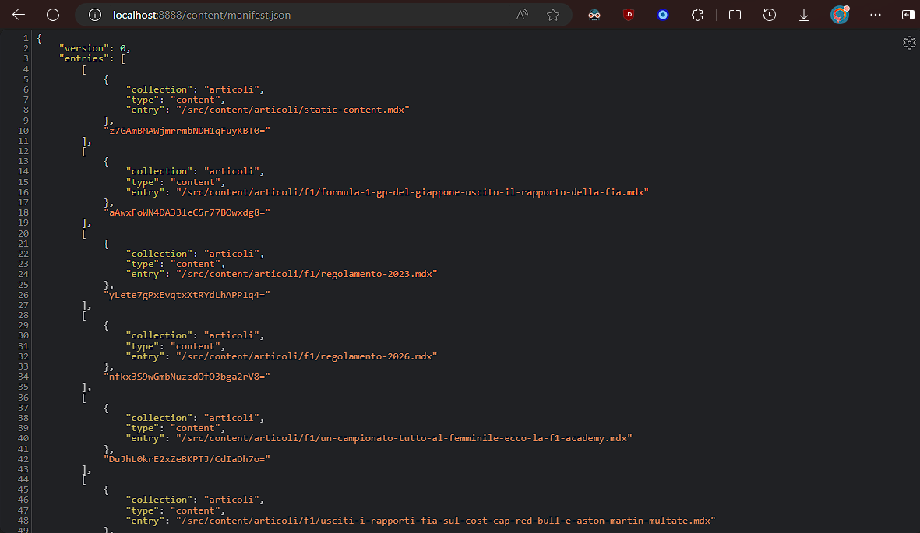Image resolution: width=920 pixels, height=533 pixels.
Task: Click line number 26 in the gutter
Action: tap(23, 295)
